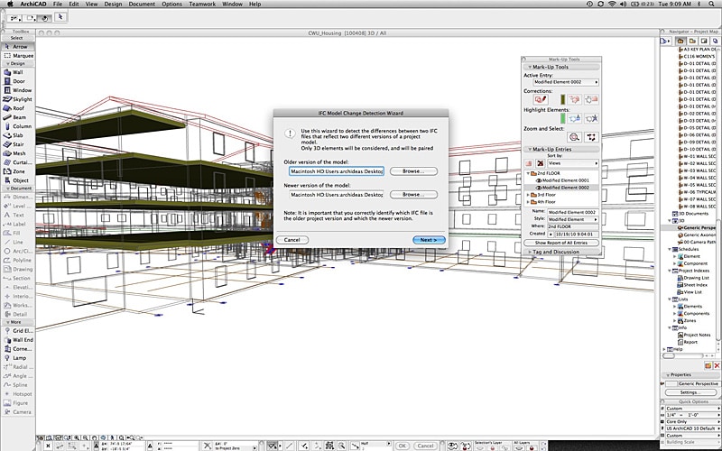
Task: Collapse the Design section in Toolbox
Action: coord(6,63)
